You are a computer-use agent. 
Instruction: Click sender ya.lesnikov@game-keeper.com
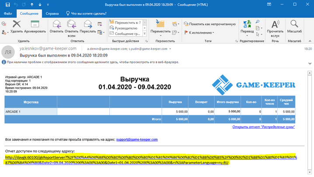coord(48,48)
